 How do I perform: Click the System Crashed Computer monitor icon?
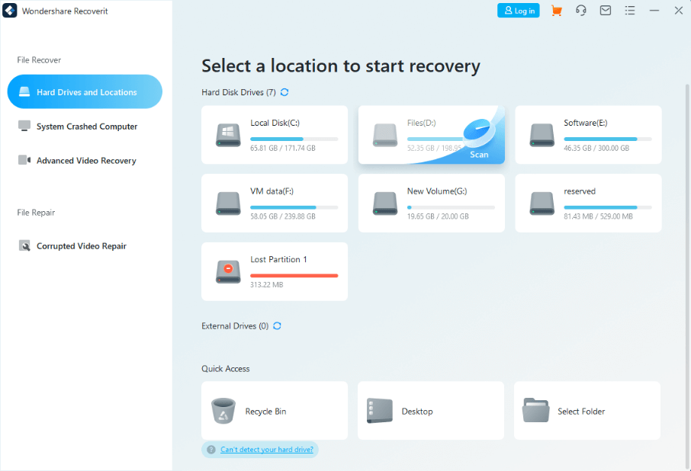pos(24,126)
